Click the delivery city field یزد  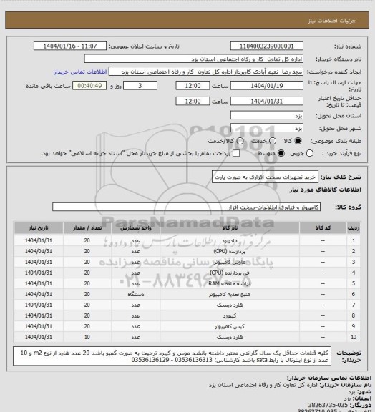pos(267,128)
